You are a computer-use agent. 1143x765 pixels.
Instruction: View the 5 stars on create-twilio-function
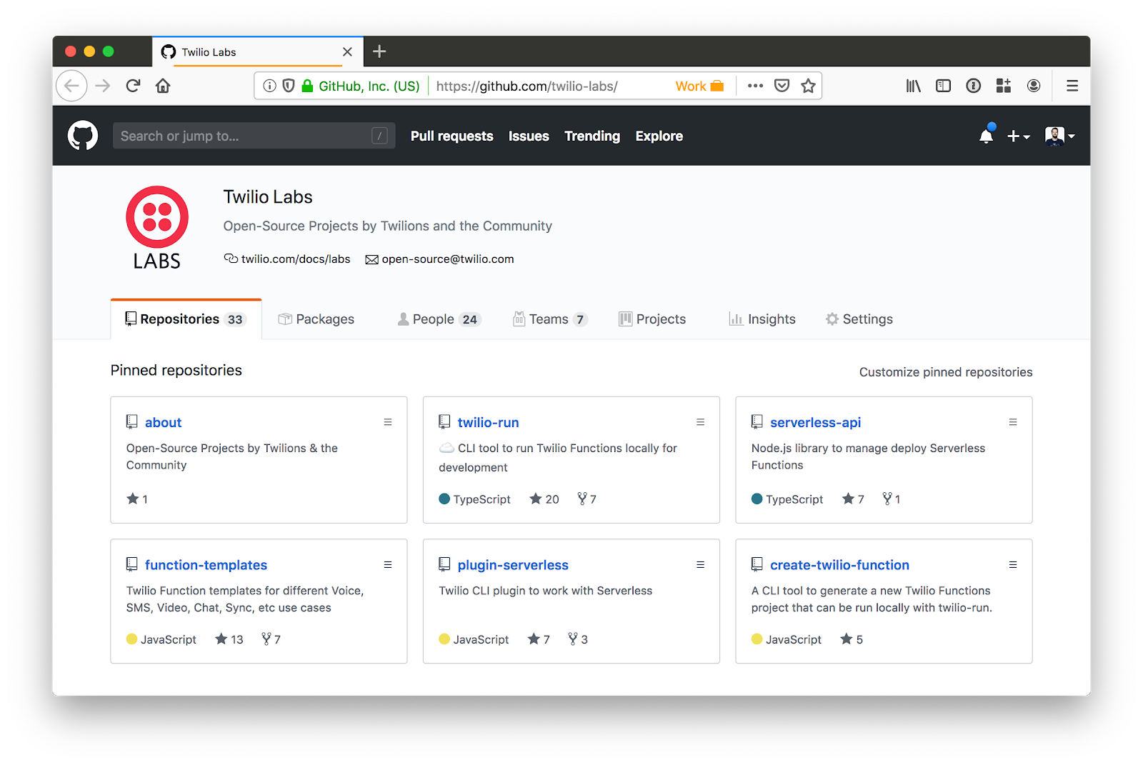(852, 639)
